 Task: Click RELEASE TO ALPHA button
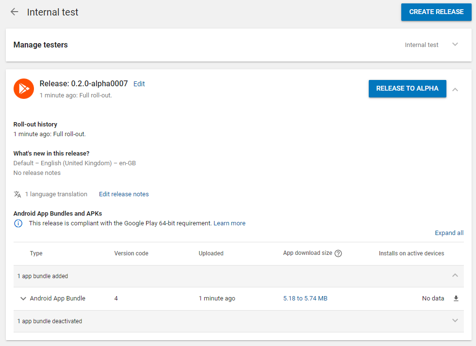tap(408, 89)
